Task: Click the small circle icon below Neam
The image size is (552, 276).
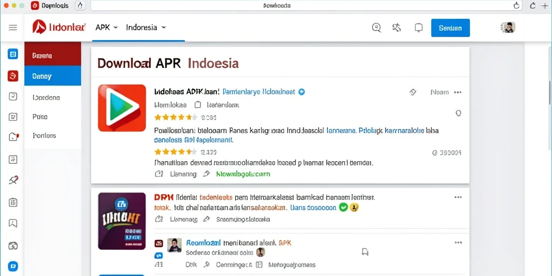Action: tap(458, 113)
